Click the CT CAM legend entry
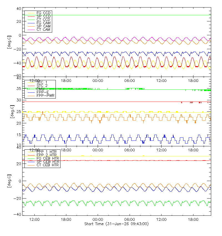Screen dimensions: 222x236 [x=43, y=29]
